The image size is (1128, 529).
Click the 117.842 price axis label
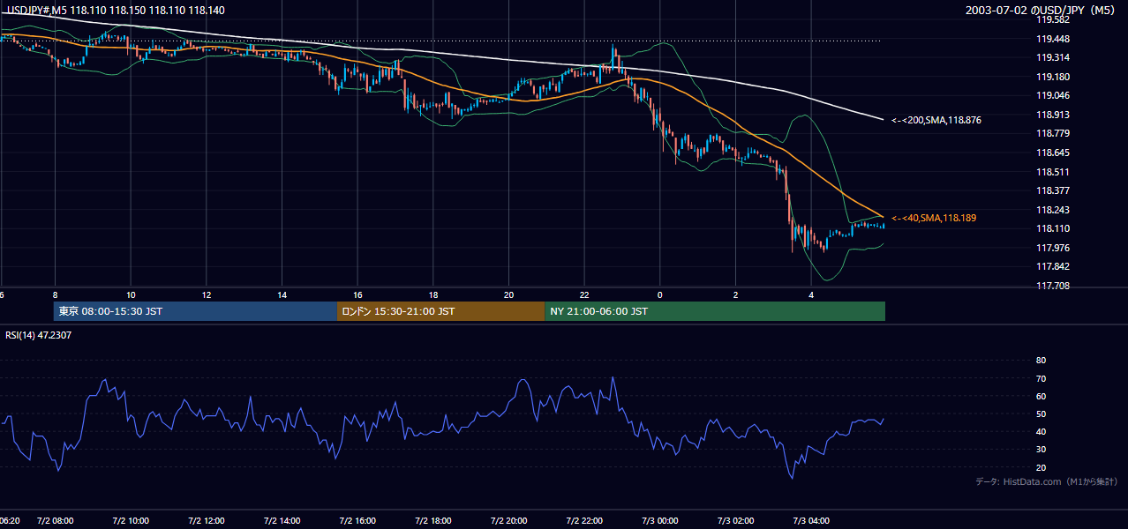pos(1053,267)
